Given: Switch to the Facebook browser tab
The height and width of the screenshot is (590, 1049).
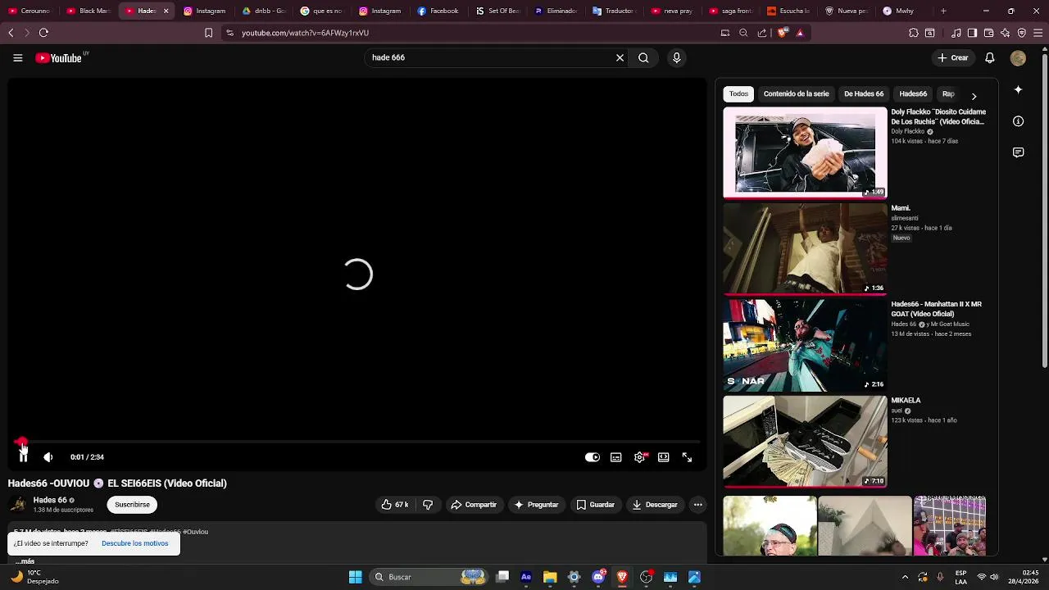Looking at the screenshot, I should point(438,11).
